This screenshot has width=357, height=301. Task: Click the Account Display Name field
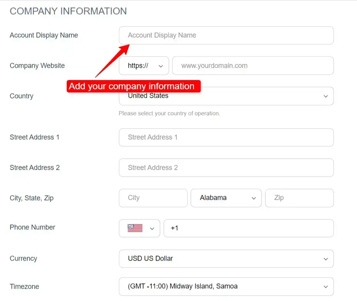click(226, 35)
